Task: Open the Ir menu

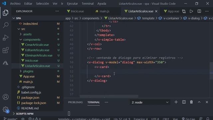Action: [62, 4]
